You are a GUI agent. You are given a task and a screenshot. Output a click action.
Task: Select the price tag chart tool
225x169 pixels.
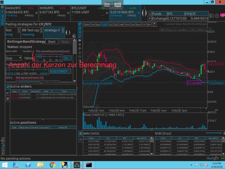click(x=80, y=40)
